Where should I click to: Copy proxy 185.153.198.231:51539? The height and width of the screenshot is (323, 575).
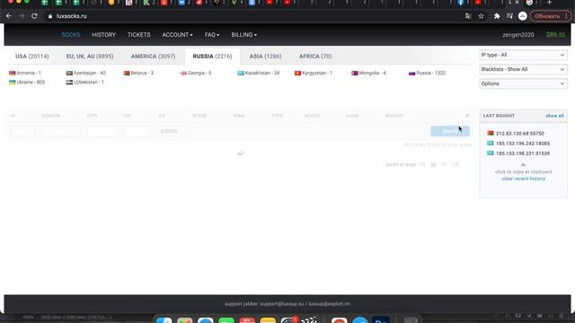click(523, 153)
